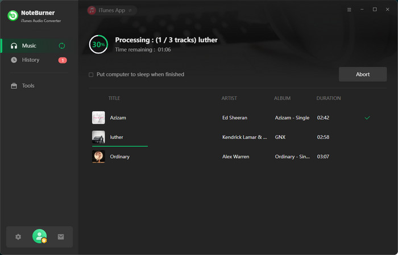The width and height of the screenshot is (398, 255).
Task: Enable put computer to sleep checkbox
Action: [91, 75]
